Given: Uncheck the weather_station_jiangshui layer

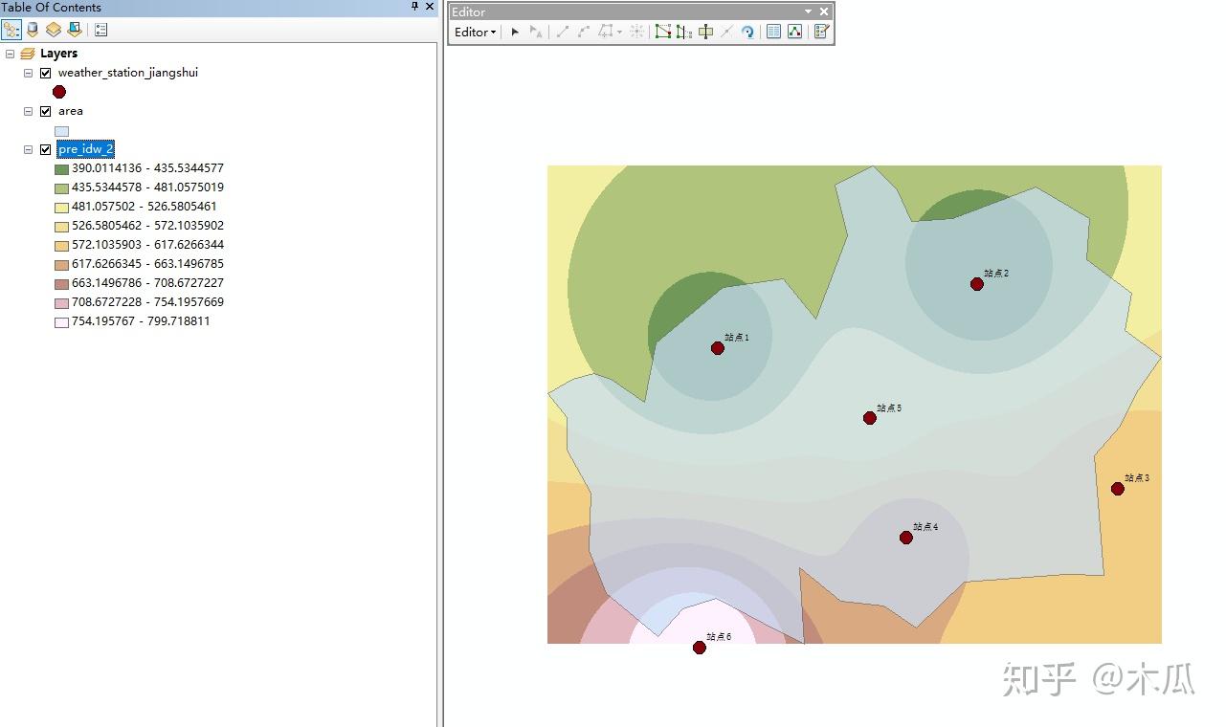Looking at the screenshot, I should [x=45, y=73].
